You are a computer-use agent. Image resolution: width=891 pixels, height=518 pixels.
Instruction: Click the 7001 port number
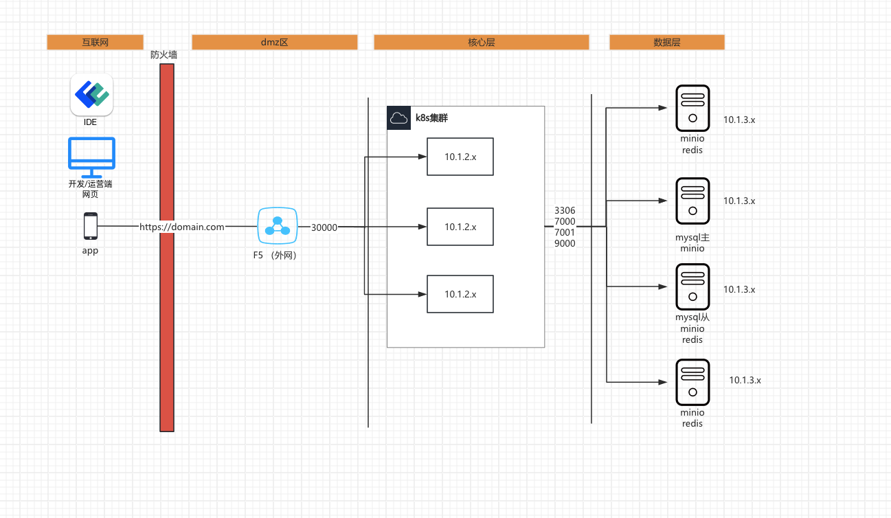click(565, 232)
